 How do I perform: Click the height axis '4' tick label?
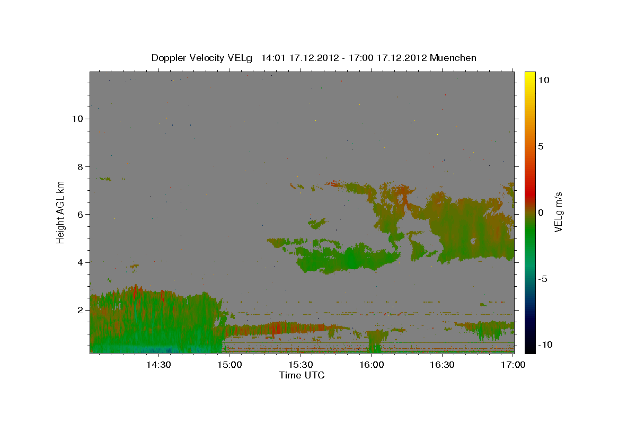click(80, 262)
